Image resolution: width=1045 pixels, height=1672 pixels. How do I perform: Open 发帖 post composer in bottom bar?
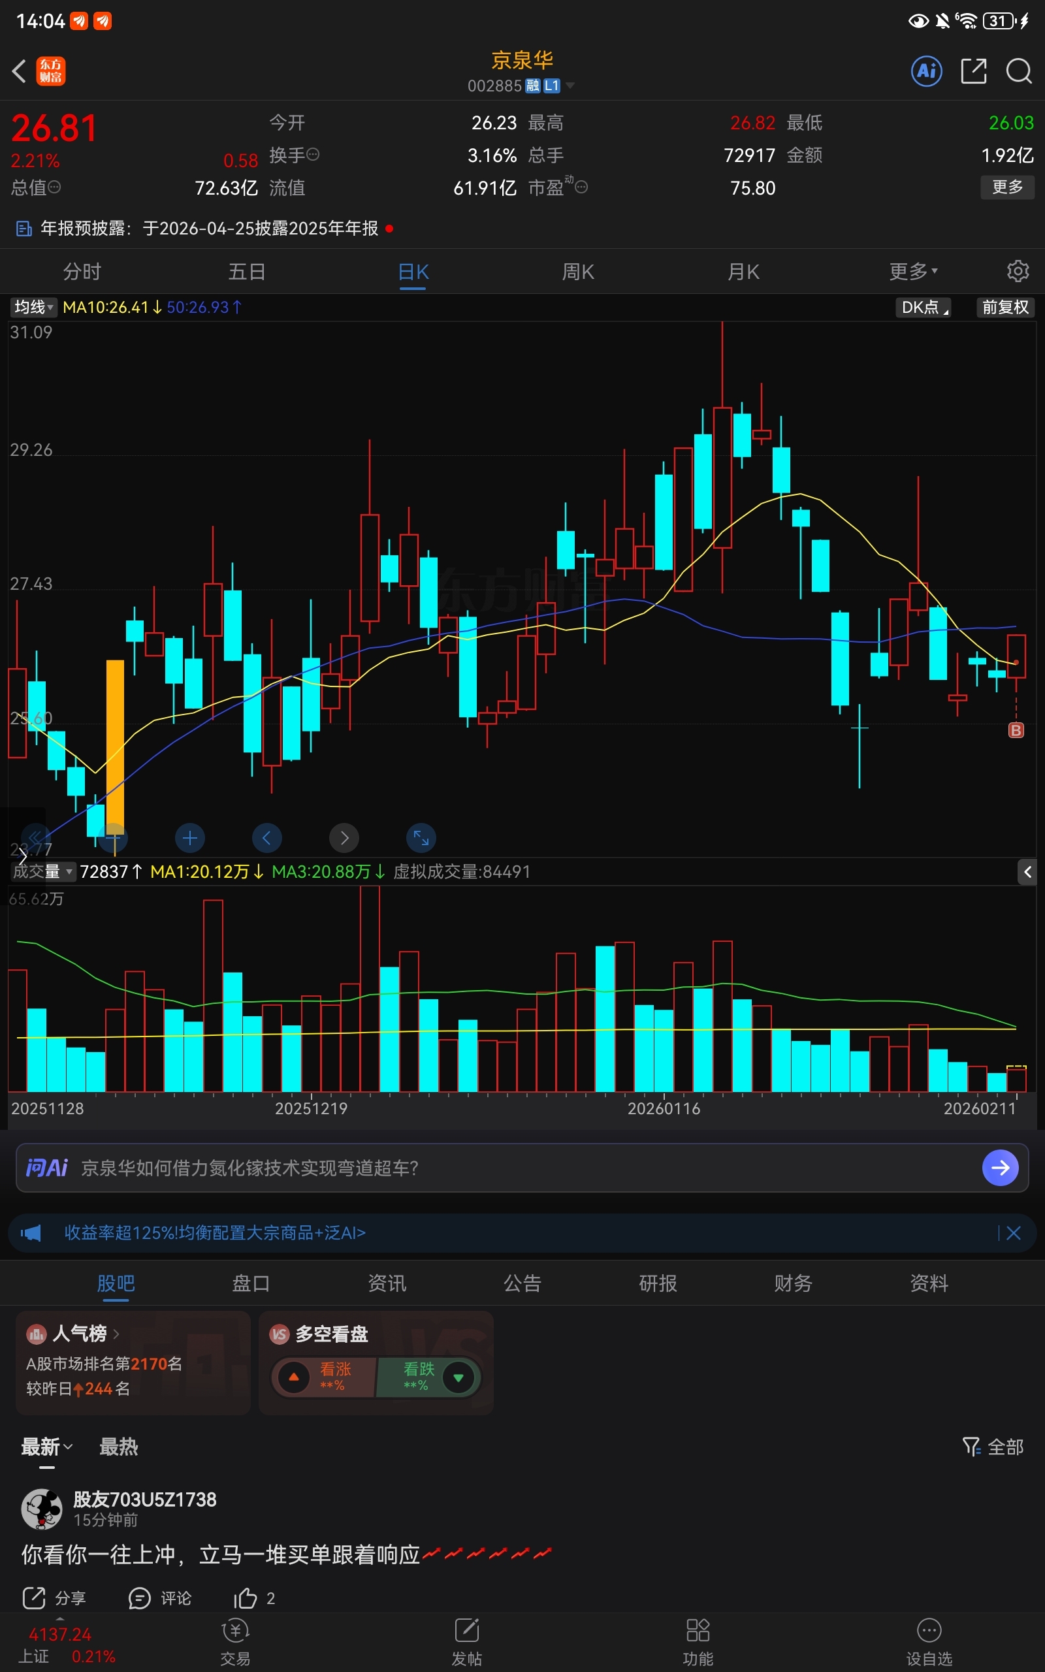[x=466, y=1643]
